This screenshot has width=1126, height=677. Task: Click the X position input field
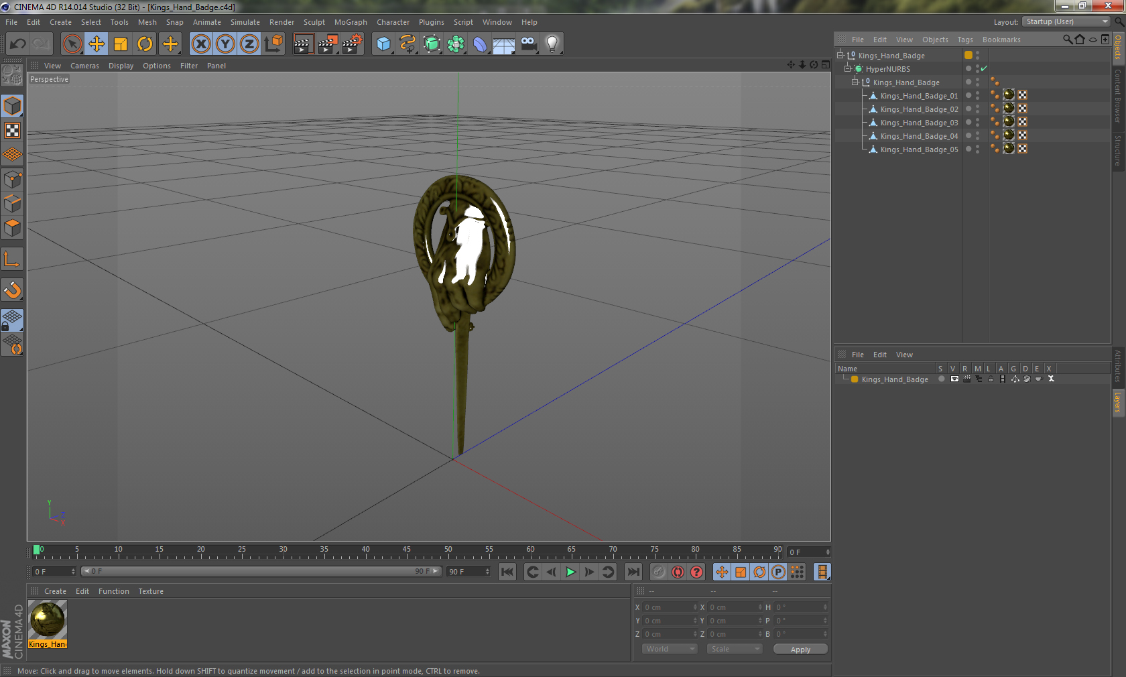[x=670, y=607]
